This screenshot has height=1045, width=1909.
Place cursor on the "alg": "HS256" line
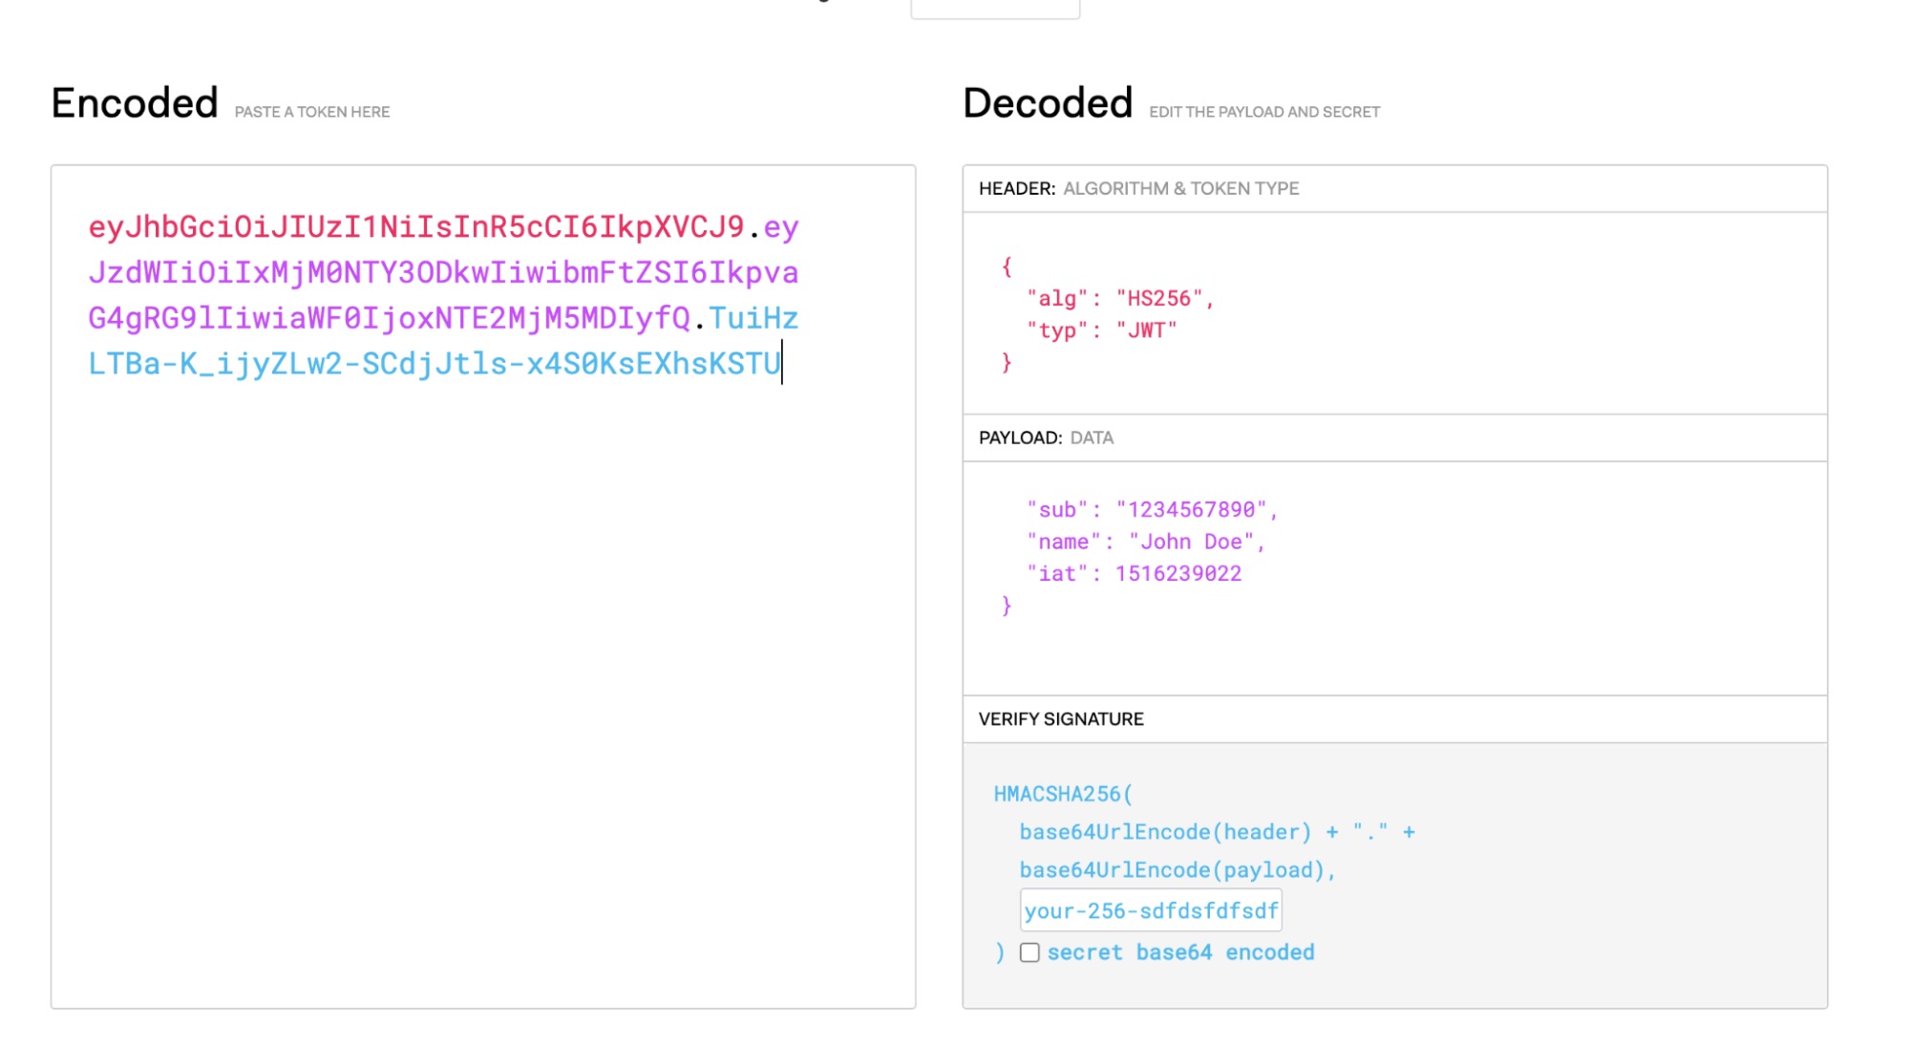[x=1119, y=299]
